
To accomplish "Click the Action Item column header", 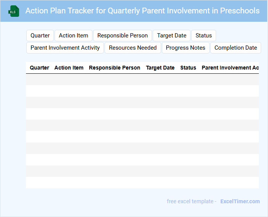I will (x=69, y=68).
